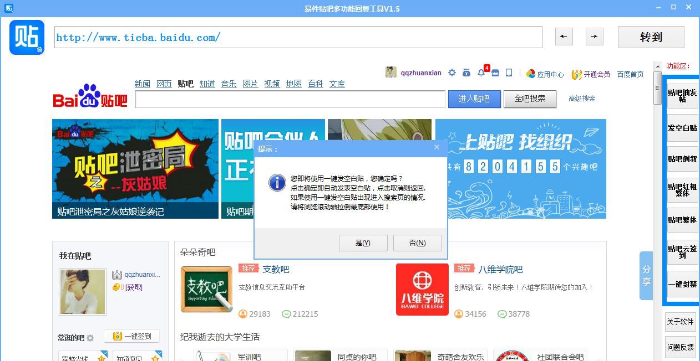Open the store icon in Baidu header
The height and width of the screenshot is (361, 700).
(495, 73)
